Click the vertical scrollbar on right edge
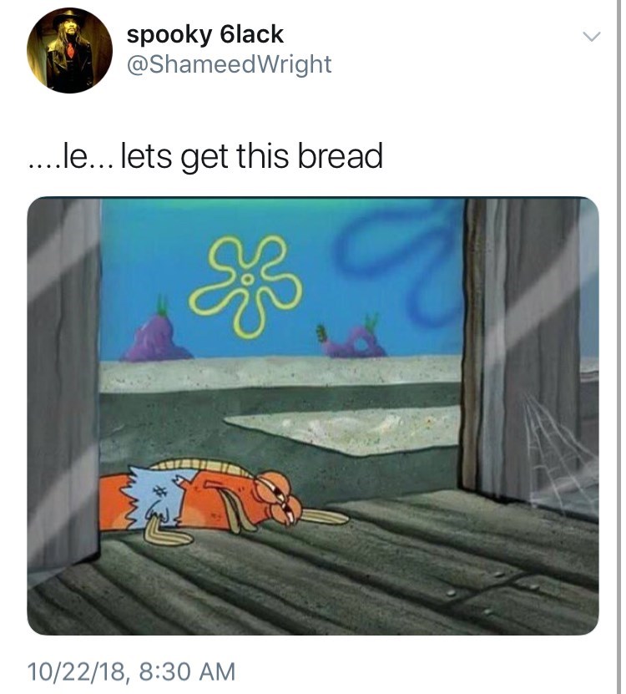This screenshot has height=694, width=626. click(x=618, y=347)
